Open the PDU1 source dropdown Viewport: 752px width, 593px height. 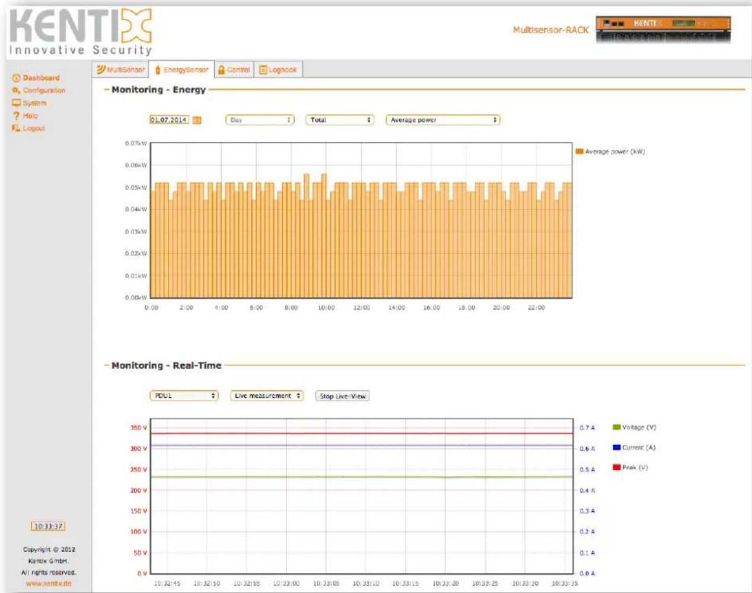pos(184,396)
